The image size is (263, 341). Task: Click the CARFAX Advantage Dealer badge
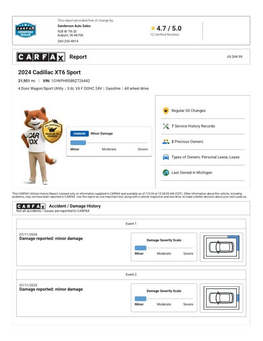click(25, 30)
